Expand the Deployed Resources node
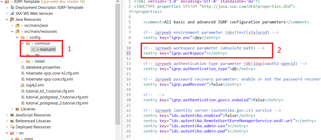 pos(7,127)
